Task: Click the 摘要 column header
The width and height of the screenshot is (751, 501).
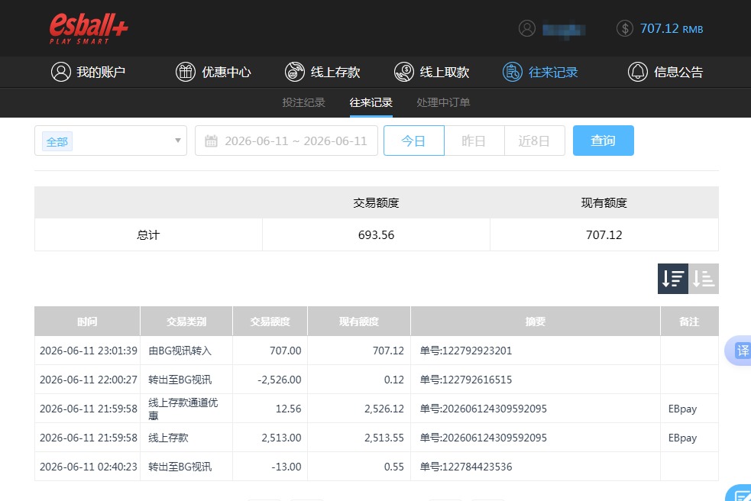Action: click(x=536, y=322)
